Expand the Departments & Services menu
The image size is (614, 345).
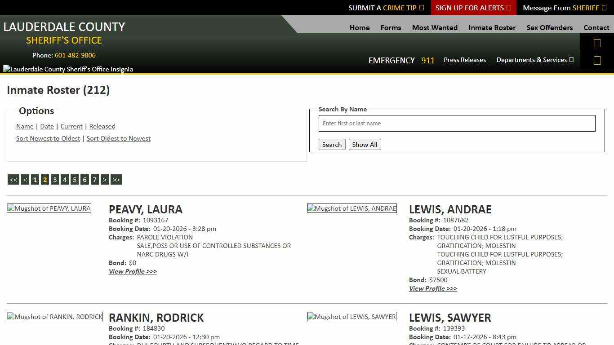pos(535,60)
